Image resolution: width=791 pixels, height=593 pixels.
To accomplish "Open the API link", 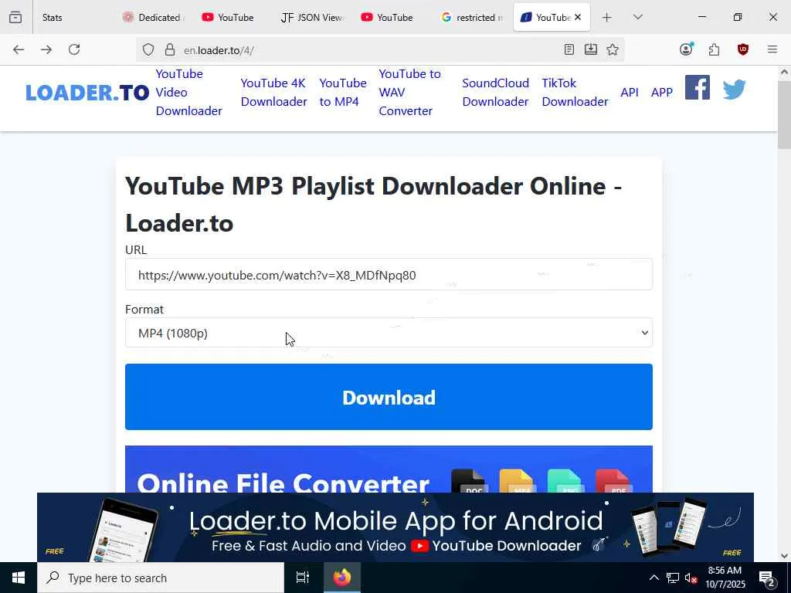I will [630, 93].
